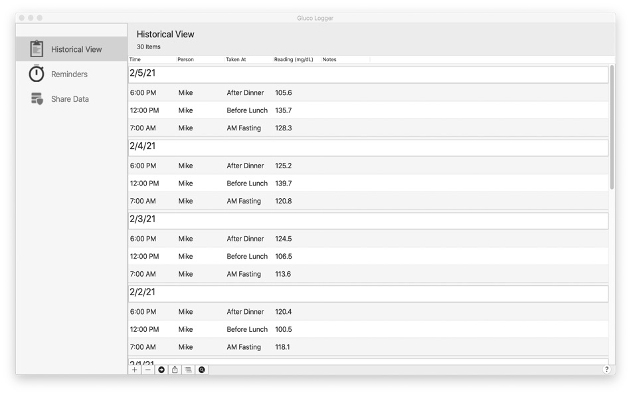Open the share/export icon in bottom toolbar

pyautogui.click(x=175, y=369)
